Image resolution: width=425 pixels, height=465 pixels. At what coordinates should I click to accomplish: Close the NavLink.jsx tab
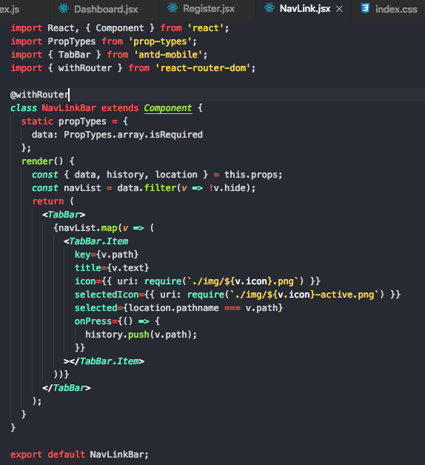(339, 9)
